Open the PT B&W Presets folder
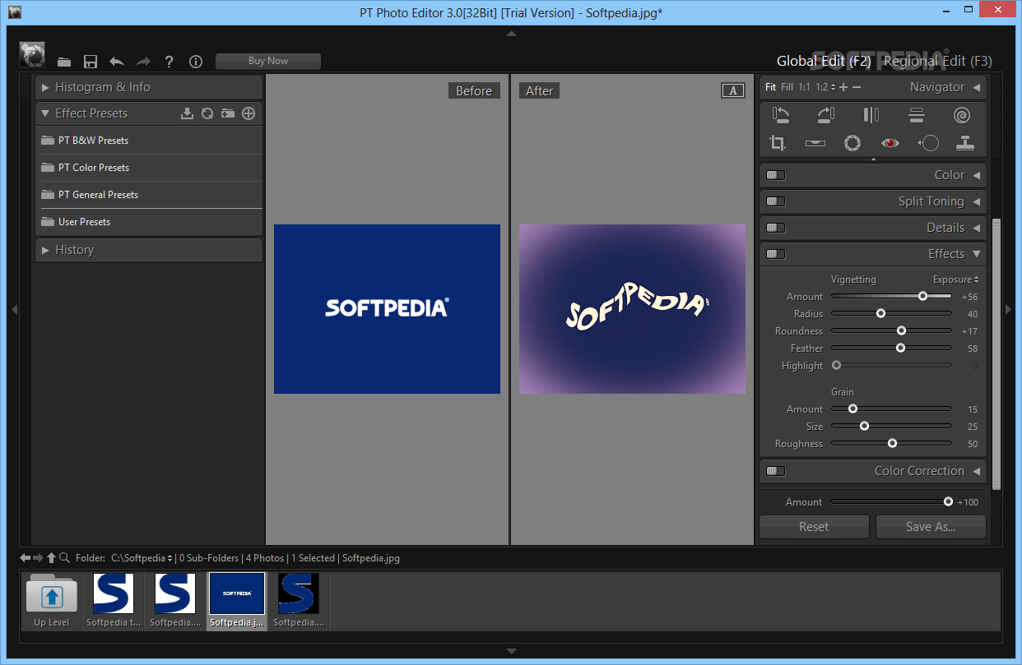The height and width of the screenshot is (665, 1022). [x=149, y=141]
